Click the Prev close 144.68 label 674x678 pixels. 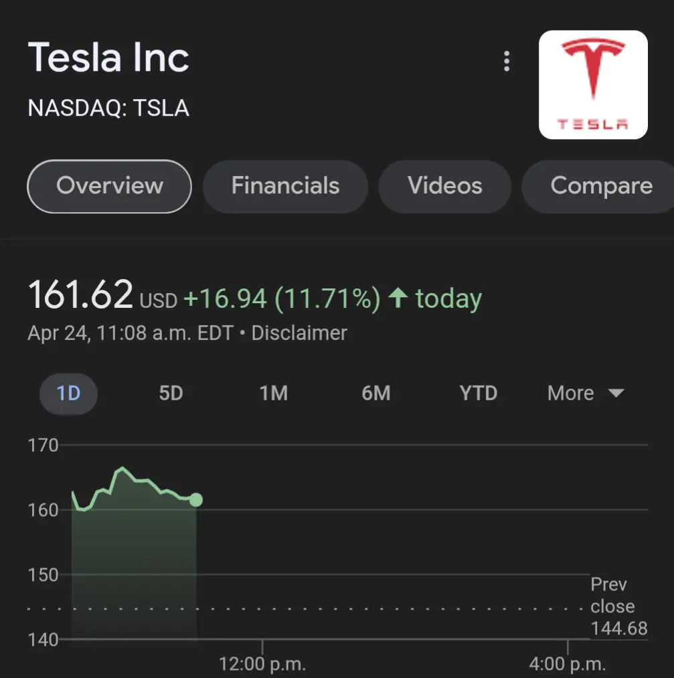[x=618, y=606]
